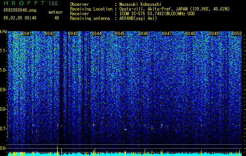
Task: Click the 0.7 kHz axis label
Action: pyautogui.click(x=4, y=129)
